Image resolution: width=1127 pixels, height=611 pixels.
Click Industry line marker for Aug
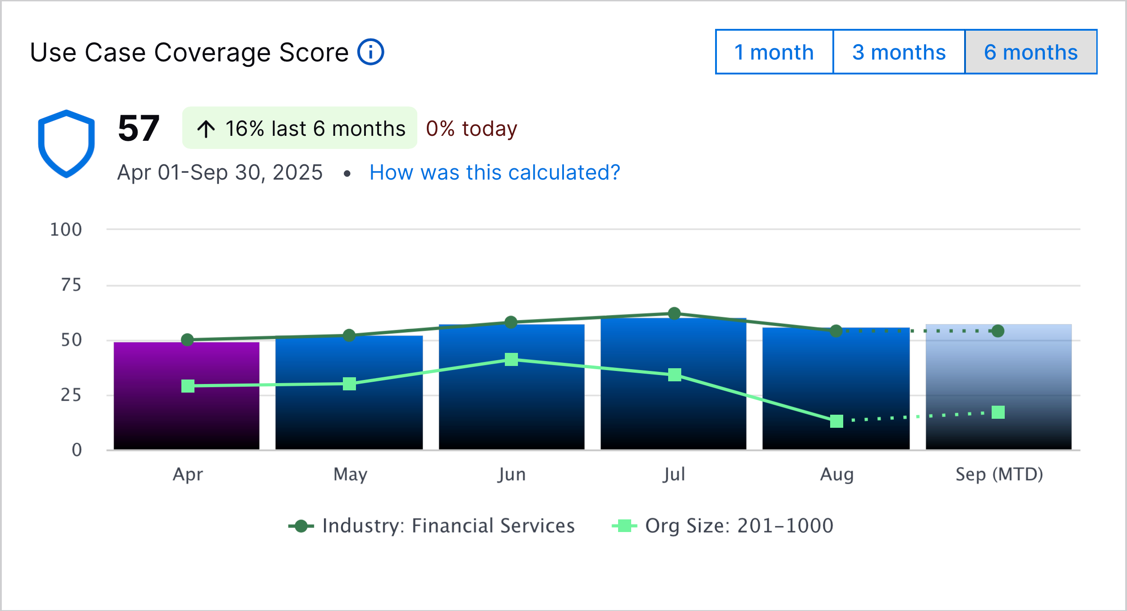836,331
